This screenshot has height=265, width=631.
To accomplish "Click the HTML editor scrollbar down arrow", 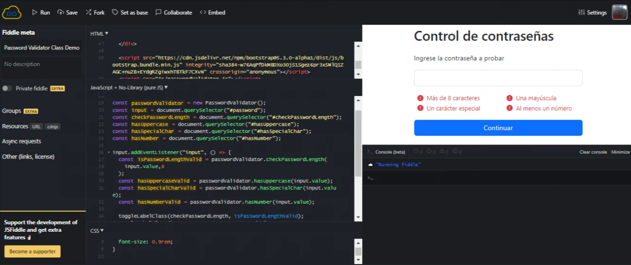I will coord(358,74).
